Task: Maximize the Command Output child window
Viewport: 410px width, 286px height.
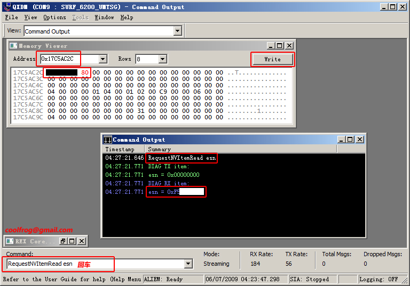Action: point(350,140)
